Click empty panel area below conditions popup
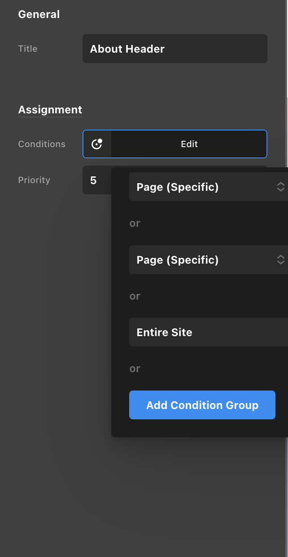Screen dimensions: 288x557 pos(144,495)
